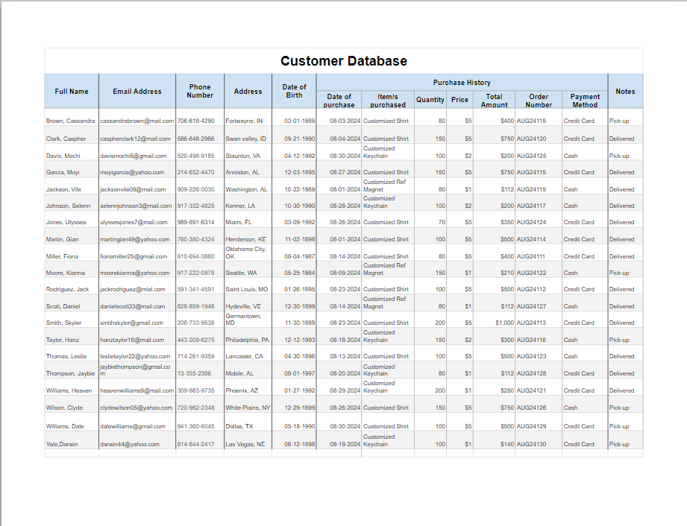Image resolution: width=687 pixels, height=526 pixels.
Task: Click the name cell Thompson, Jaybie
Action: pos(71,373)
